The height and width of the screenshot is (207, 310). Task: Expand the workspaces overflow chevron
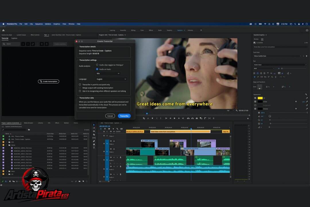coord(201,30)
